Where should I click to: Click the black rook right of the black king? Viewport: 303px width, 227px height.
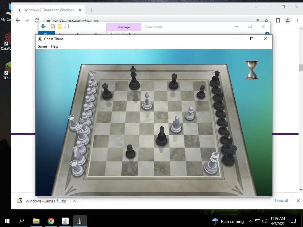(x=173, y=82)
